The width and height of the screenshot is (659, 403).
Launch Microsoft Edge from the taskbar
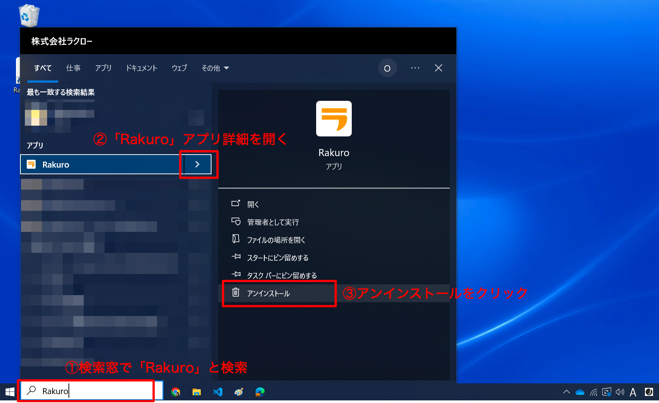tap(260, 392)
